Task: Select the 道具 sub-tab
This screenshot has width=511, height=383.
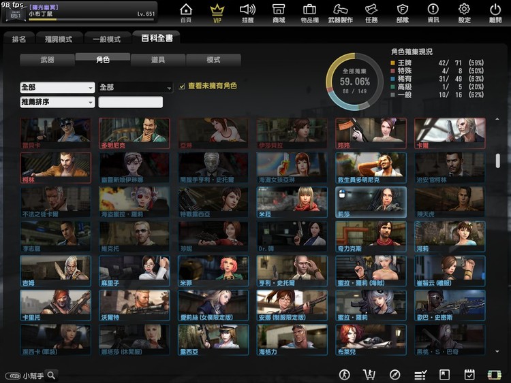Action: pos(158,60)
